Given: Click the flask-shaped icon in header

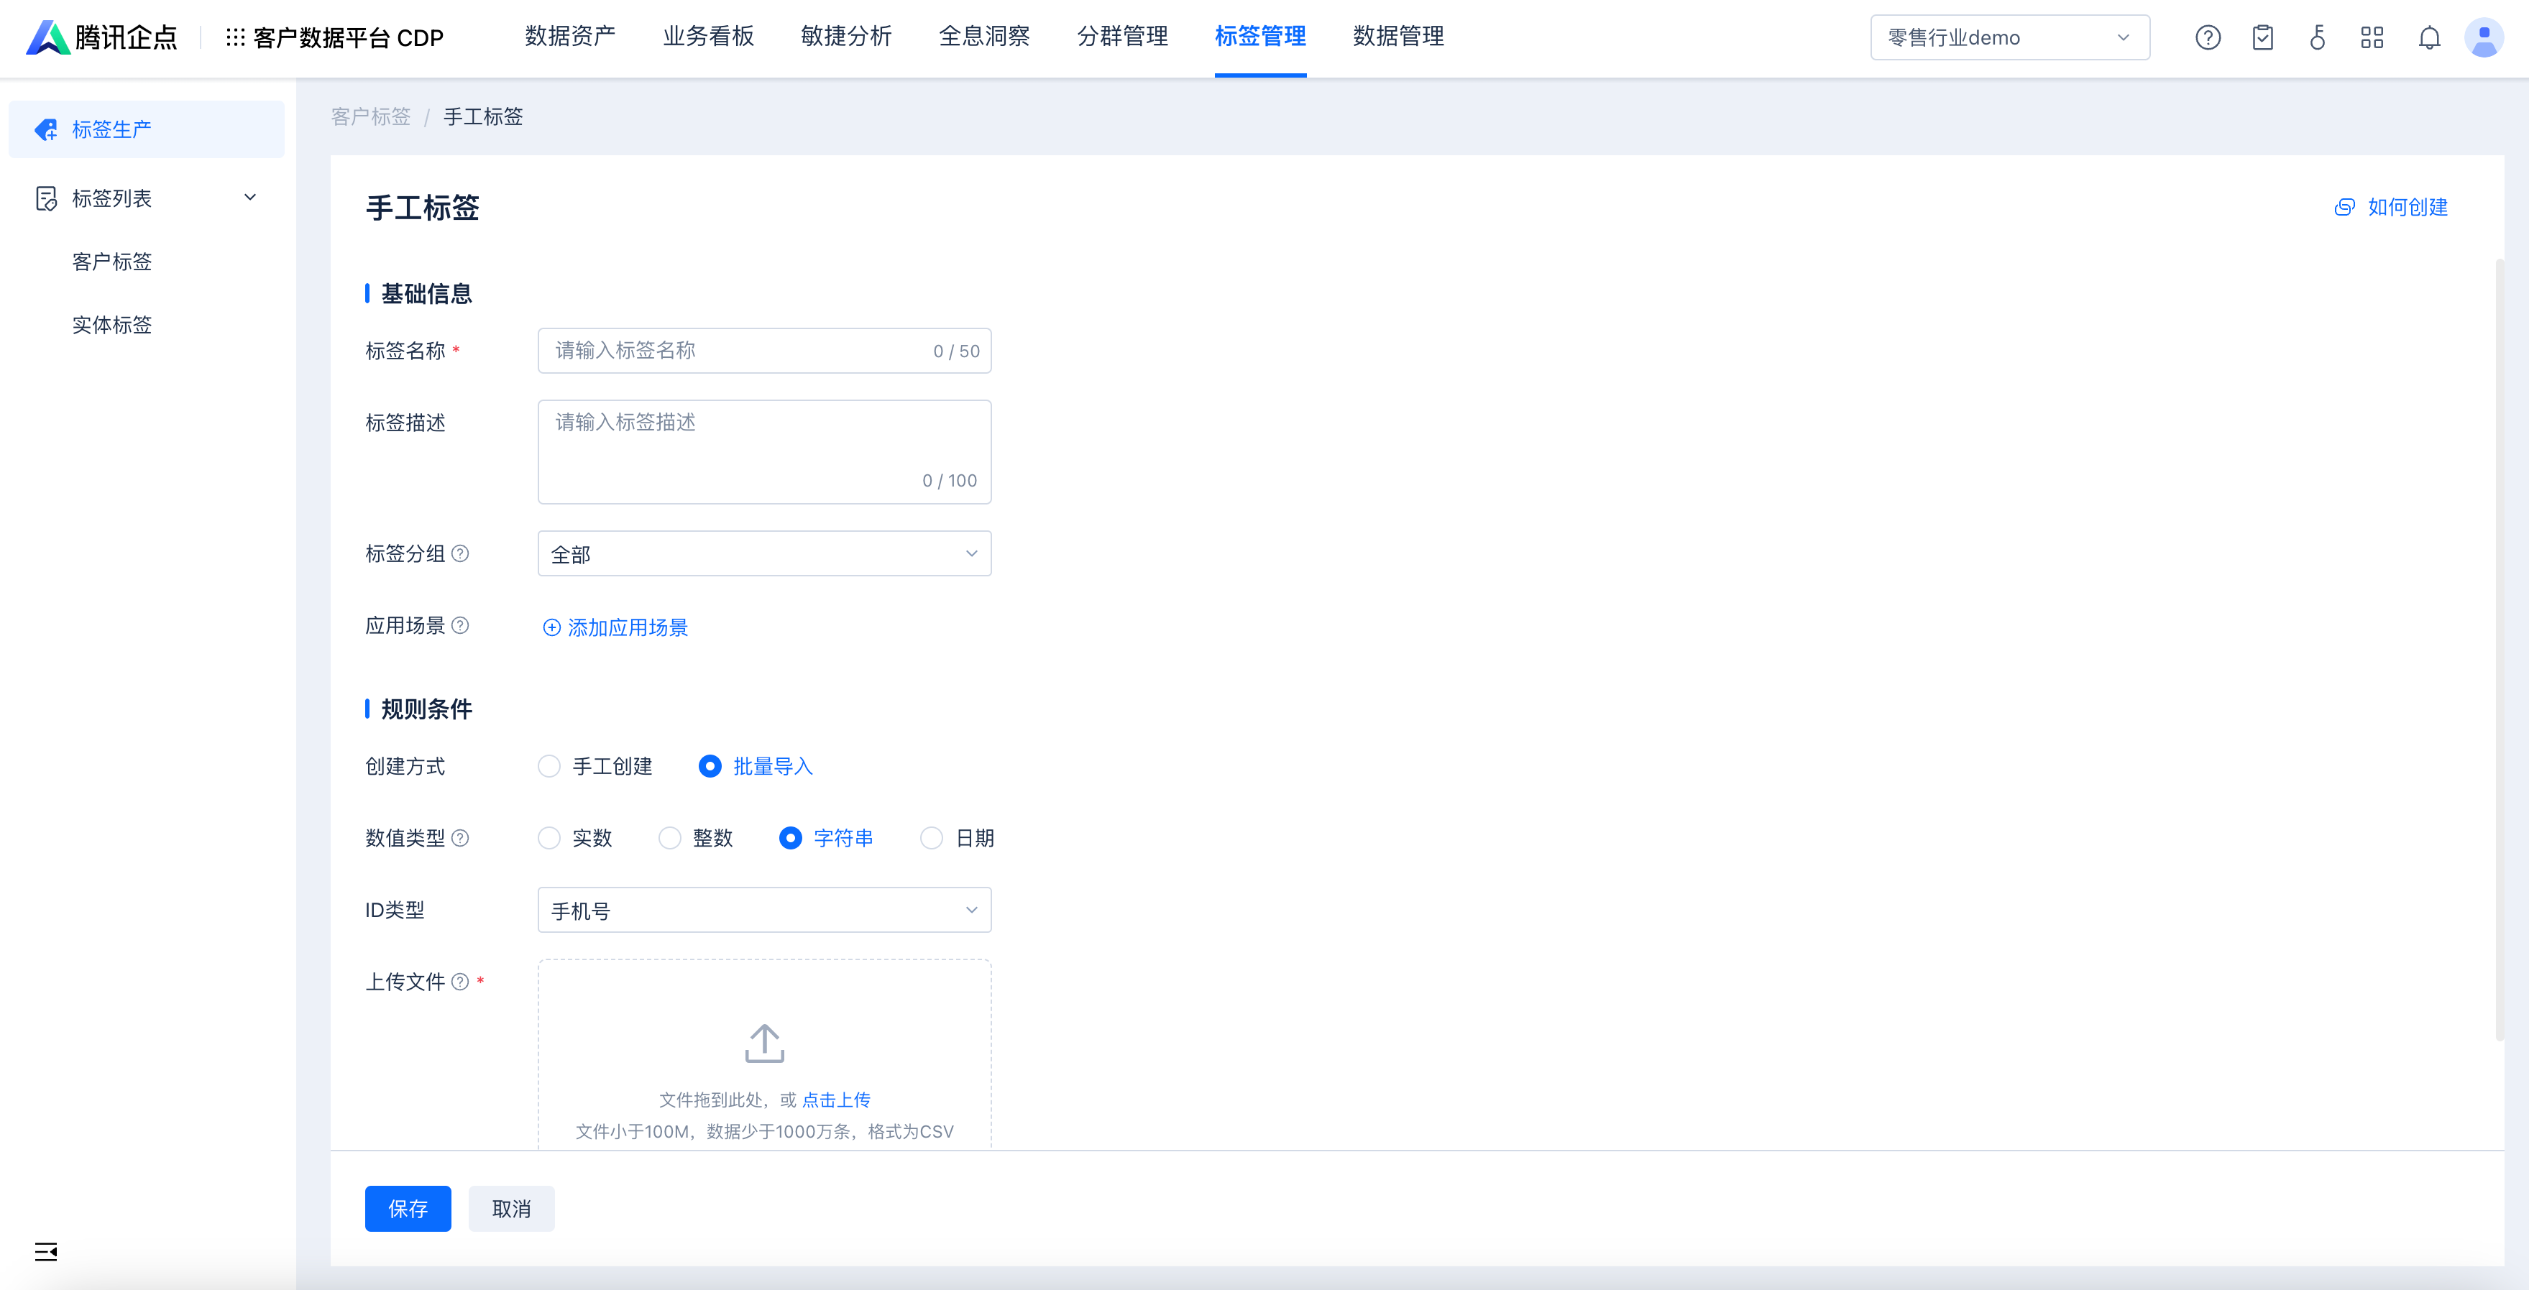Looking at the screenshot, I should click(2318, 37).
